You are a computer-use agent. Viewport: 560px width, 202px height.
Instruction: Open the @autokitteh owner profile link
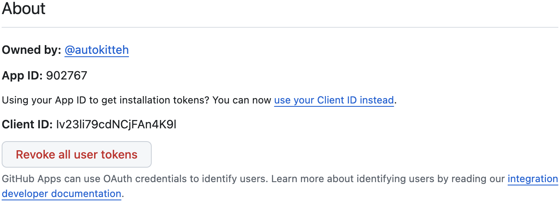(x=97, y=50)
